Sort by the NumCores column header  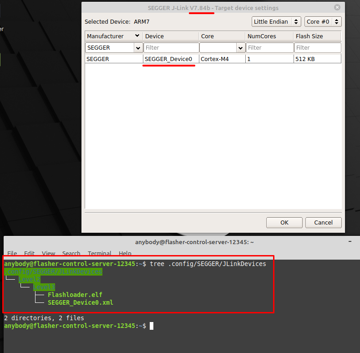pyautogui.click(x=269, y=36)
